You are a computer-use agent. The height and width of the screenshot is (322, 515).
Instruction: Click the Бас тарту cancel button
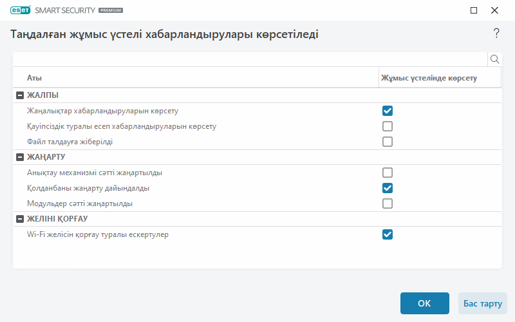(x=482, y=303)
